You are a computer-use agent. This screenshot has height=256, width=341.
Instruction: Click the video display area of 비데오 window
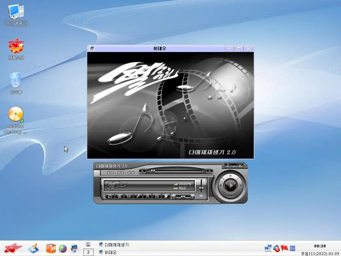click(x=170, y=105)
